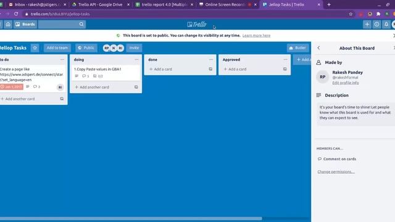
Task: Follow the Learn more here link
Action: coord(256,36)
